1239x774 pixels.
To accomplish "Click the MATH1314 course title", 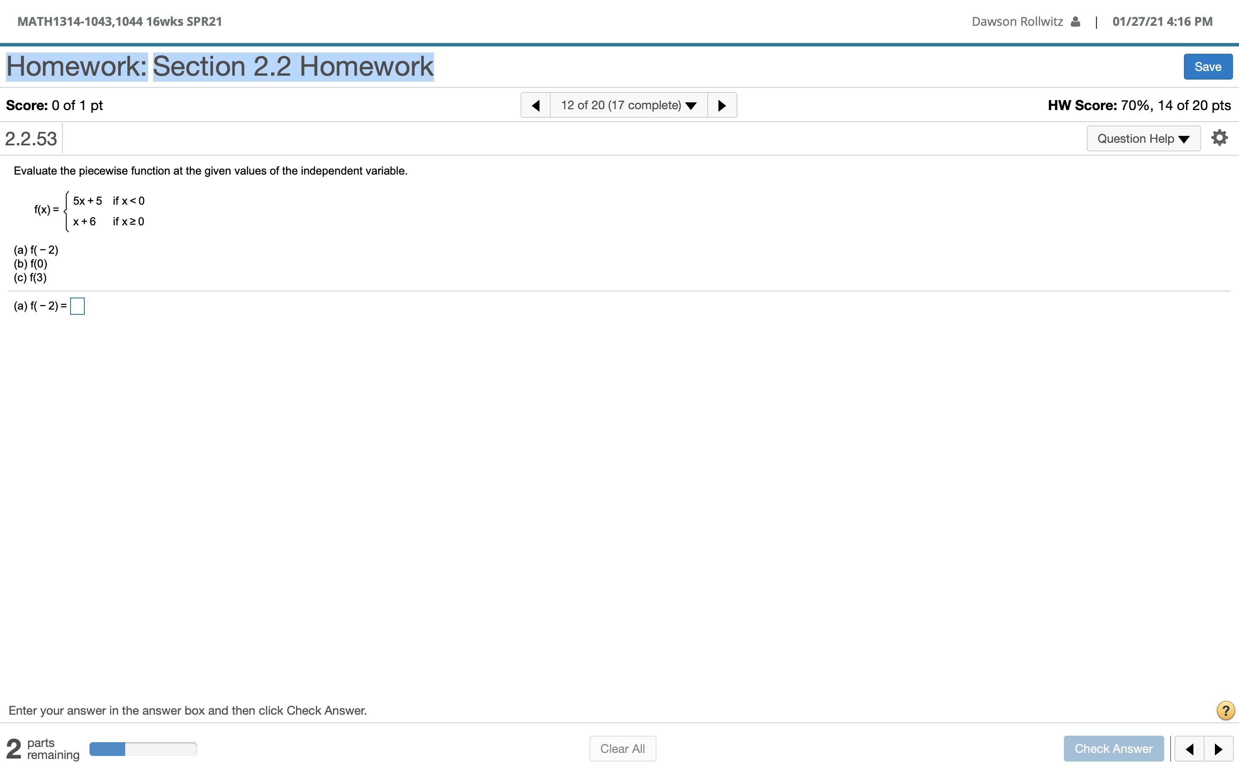I will [119, 21].
